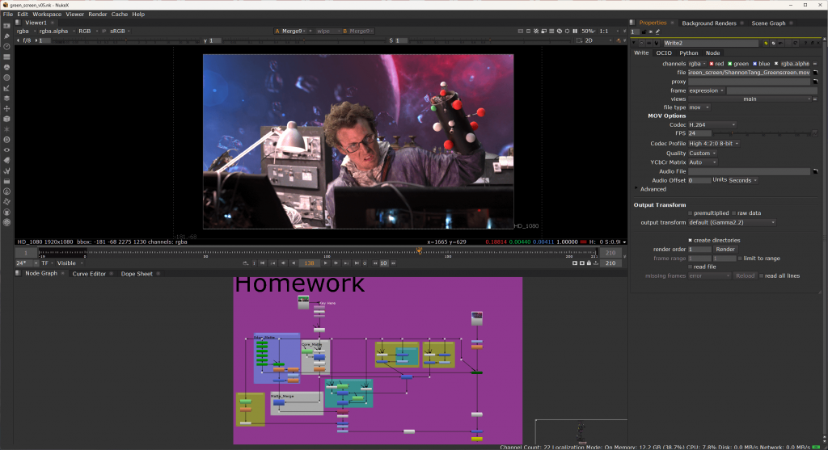Screen dimensions: 828x450
Task: Open the Other nodes toolbar icon
Action: pos(6,181)
